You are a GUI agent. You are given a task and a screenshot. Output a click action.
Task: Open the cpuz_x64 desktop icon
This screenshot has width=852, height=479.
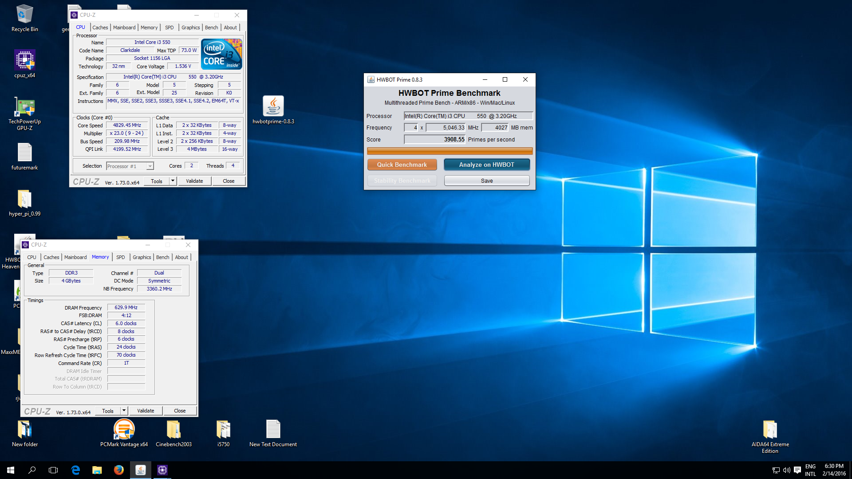(x=24, y=64)
